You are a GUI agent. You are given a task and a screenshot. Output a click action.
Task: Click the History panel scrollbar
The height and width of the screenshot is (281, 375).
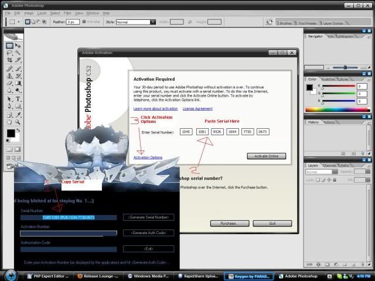click(369, 138)
